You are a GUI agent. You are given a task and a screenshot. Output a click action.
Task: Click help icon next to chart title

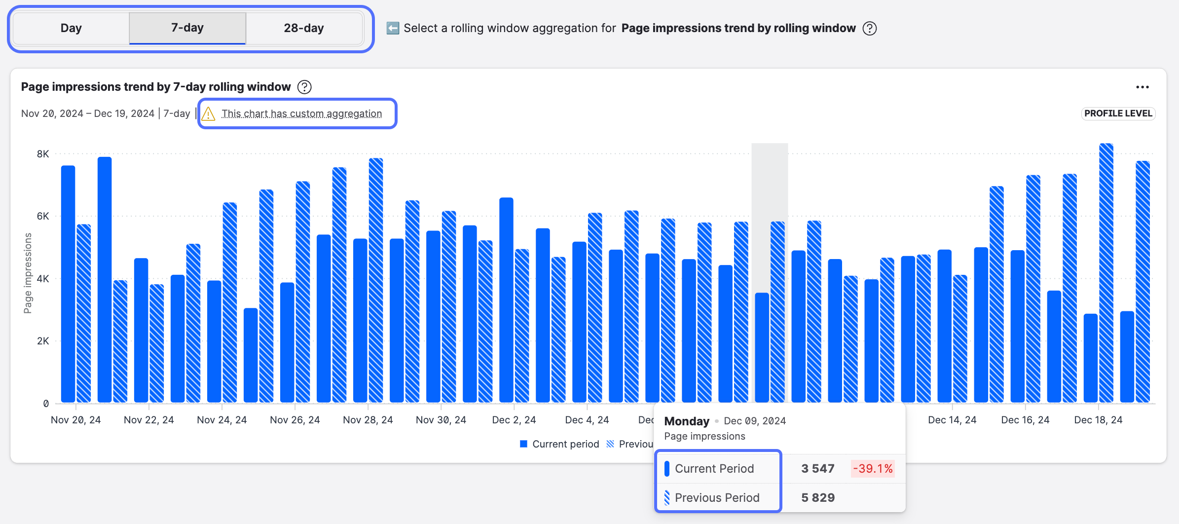coord(304,87)
